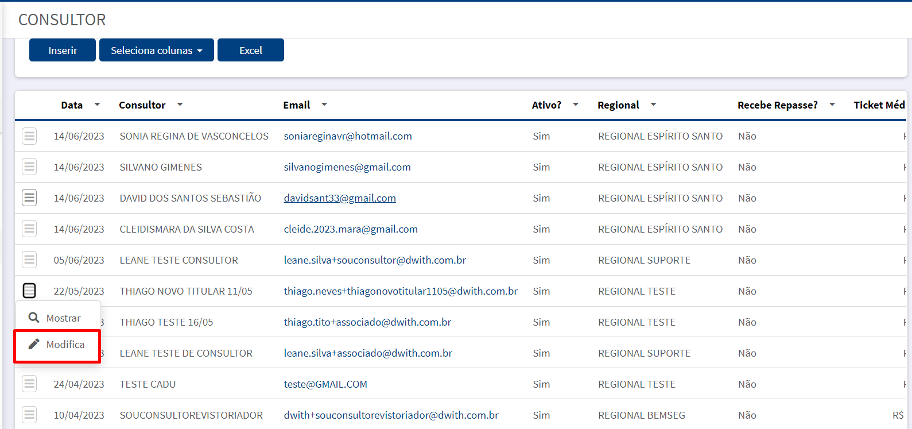Open row menu for TESTE CADU
Screen dimensions: 912x429
tap(29, 384)
